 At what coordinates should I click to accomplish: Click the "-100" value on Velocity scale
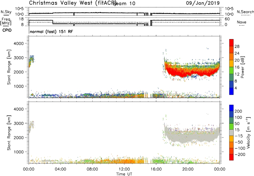pos(240,148)
